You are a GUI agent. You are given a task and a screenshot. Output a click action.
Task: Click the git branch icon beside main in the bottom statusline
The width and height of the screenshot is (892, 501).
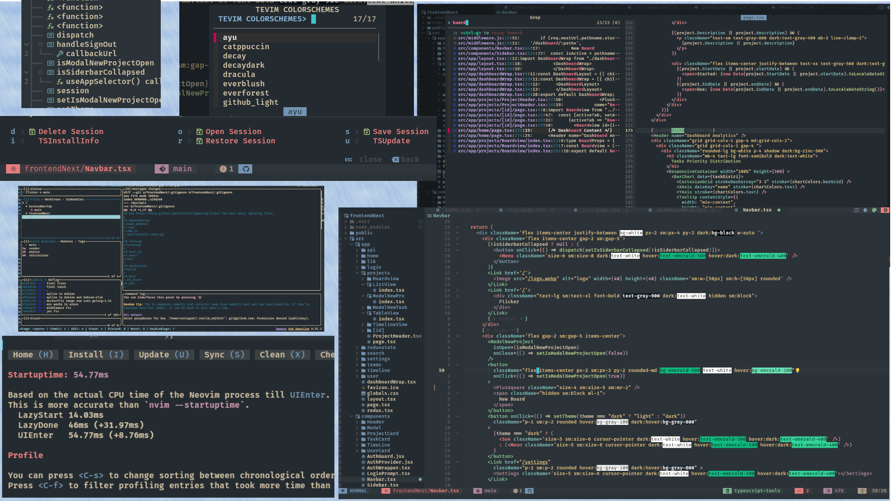coord(478,491)
